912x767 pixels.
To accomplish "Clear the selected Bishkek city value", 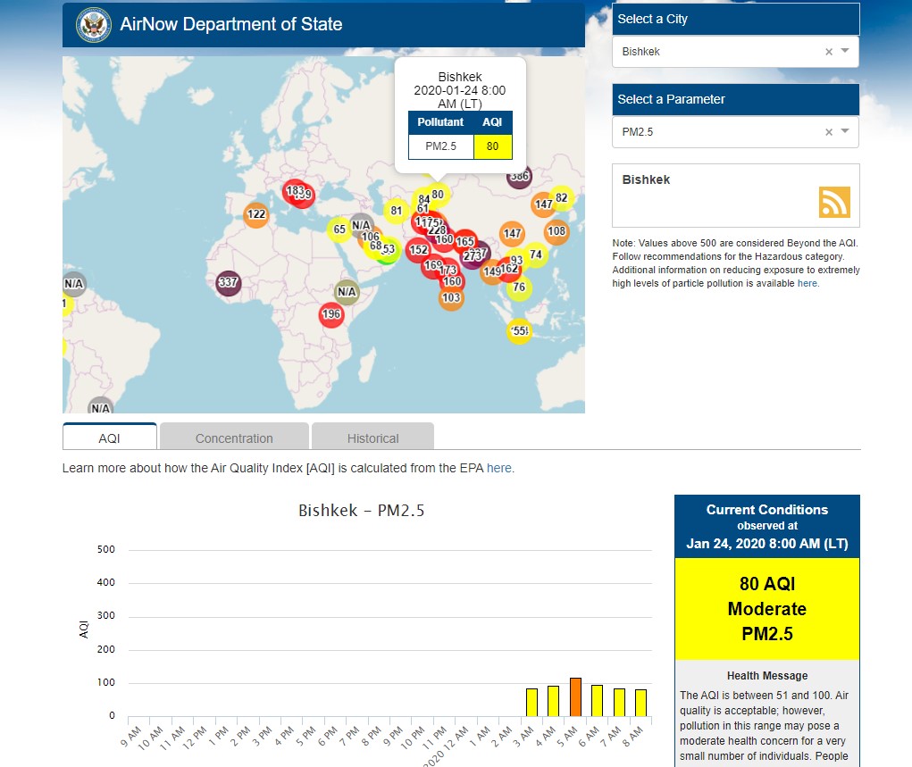I will point(828,52).
